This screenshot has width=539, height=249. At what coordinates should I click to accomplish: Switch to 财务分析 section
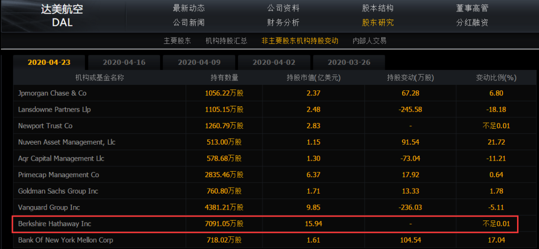tap(283, 22)
